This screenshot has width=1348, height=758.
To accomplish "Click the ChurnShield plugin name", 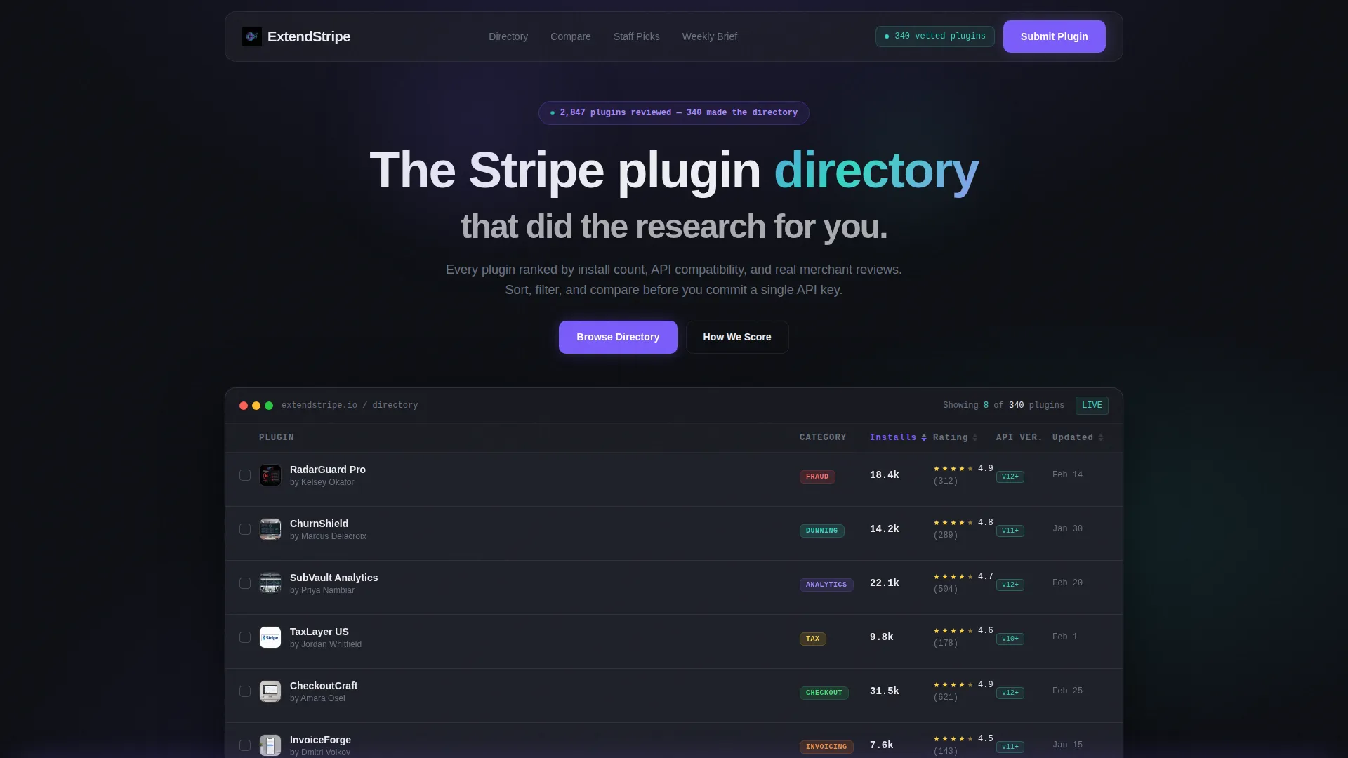I will click(x=319, y=524).
